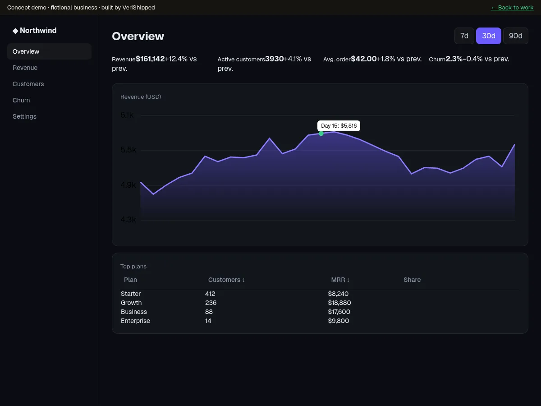The height and width of the screenshot is (406, 541).
Task: Open the Overview sidebar item
Action: pos(49,51)
